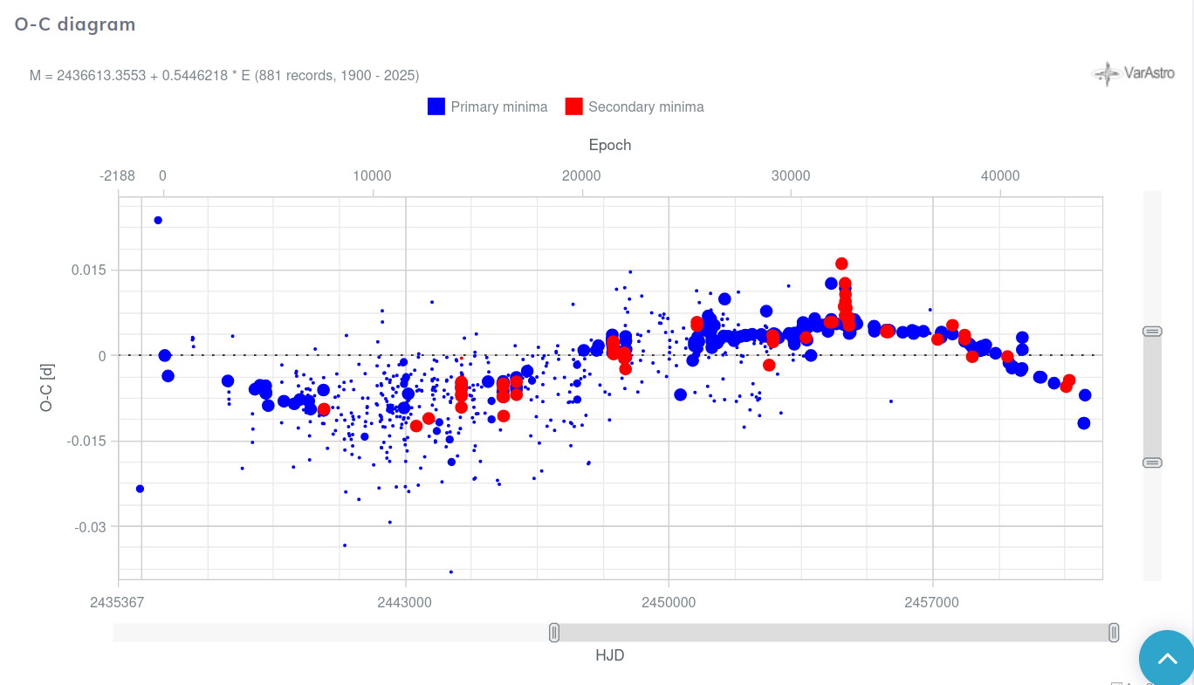Click unselected left part of HJD slider
Viewport: 1194px width, 685px height.
[332, 633]
